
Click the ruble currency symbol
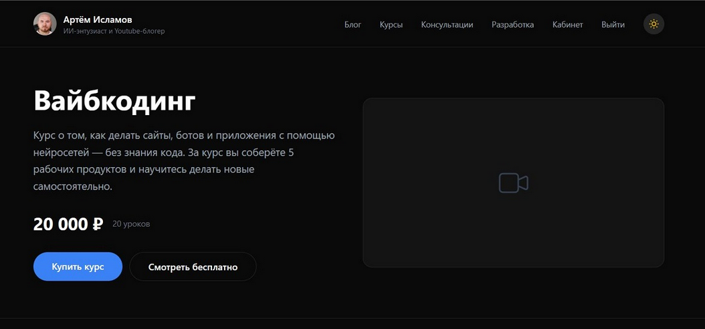(x=98, y=224)
